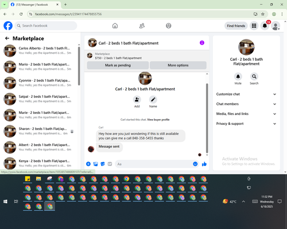Viewport: 287px width, 229px height.
Task: Open the Satpal conversation
Action: (x=39, y=99)
